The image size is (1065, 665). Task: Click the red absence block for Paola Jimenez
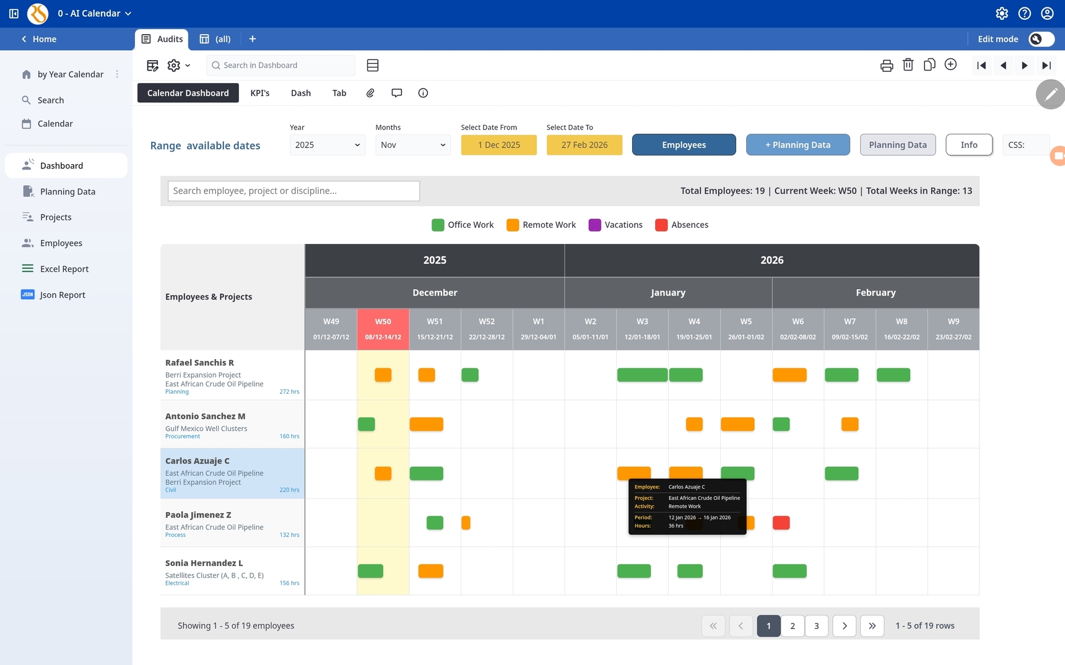(x=781, y=523)
